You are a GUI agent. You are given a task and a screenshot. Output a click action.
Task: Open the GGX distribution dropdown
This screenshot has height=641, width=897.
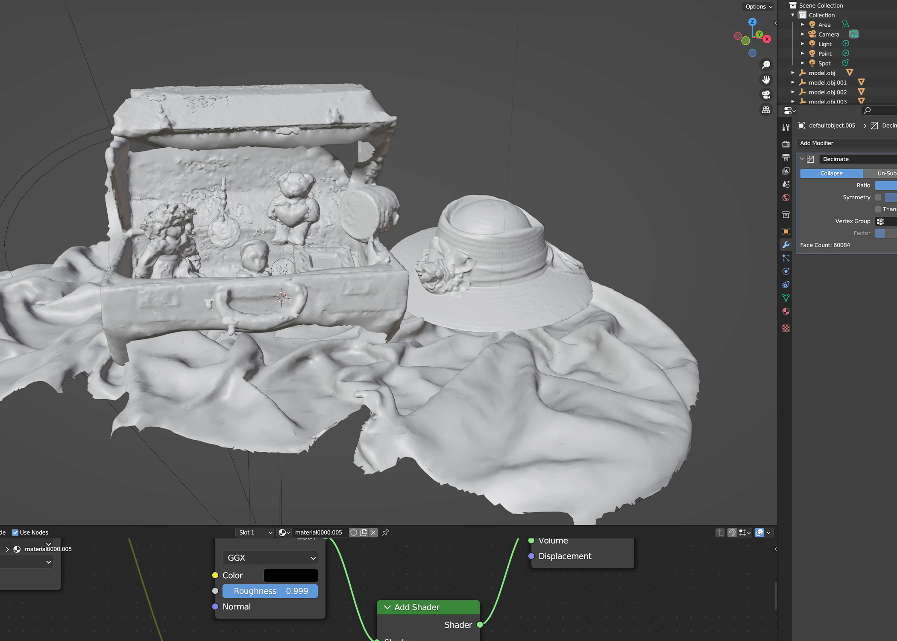(270, 558)
